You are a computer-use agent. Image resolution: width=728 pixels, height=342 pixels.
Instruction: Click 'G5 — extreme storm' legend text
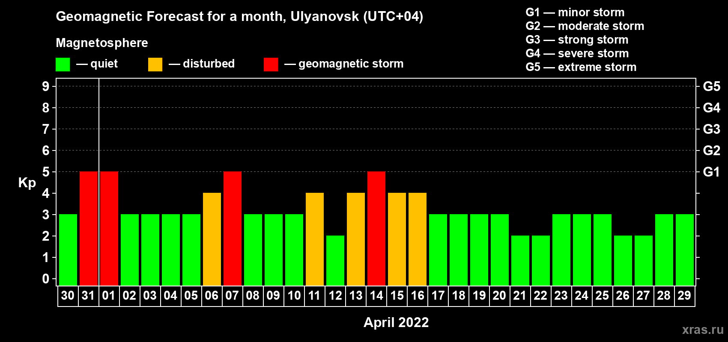point(581,67)
